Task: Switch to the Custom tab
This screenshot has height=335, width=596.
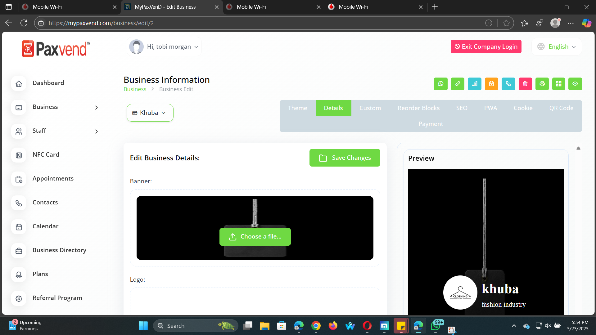Action: point(370,108)
